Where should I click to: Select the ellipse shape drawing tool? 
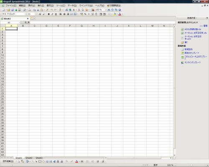(43, 162)
